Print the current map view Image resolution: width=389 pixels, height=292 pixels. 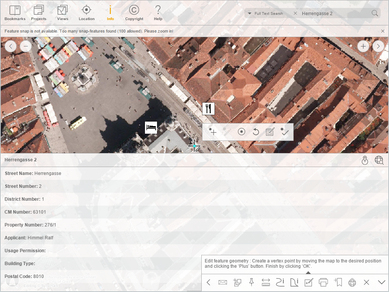coord(323,282)
